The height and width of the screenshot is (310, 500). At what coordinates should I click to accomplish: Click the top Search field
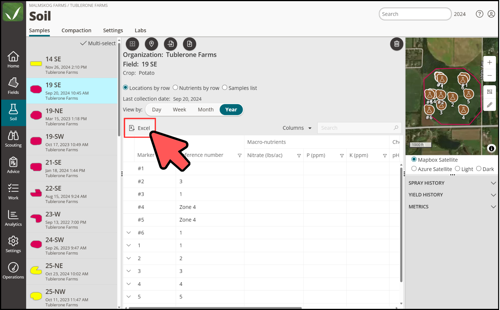coord(415,14)
